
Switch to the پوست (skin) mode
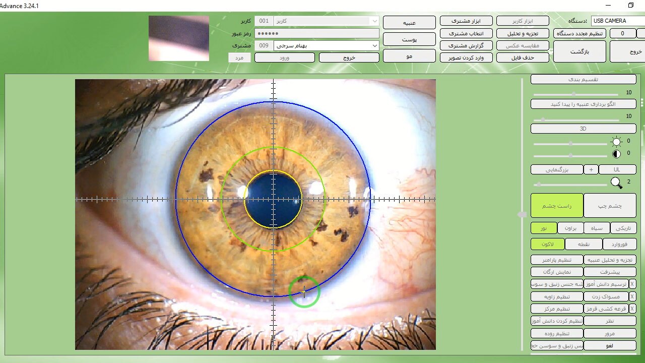(x=409, y=39)
